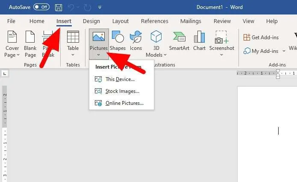
Task: Open the Review tab
Action: coord(222,21)
